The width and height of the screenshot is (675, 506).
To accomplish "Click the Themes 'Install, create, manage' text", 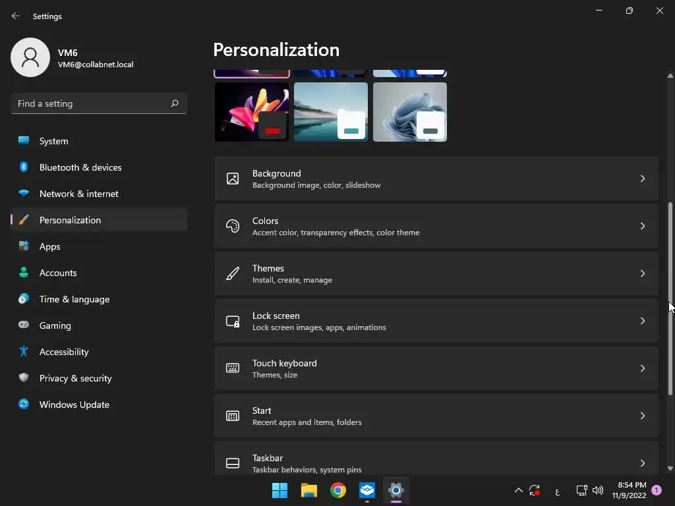I will point(292,280).
